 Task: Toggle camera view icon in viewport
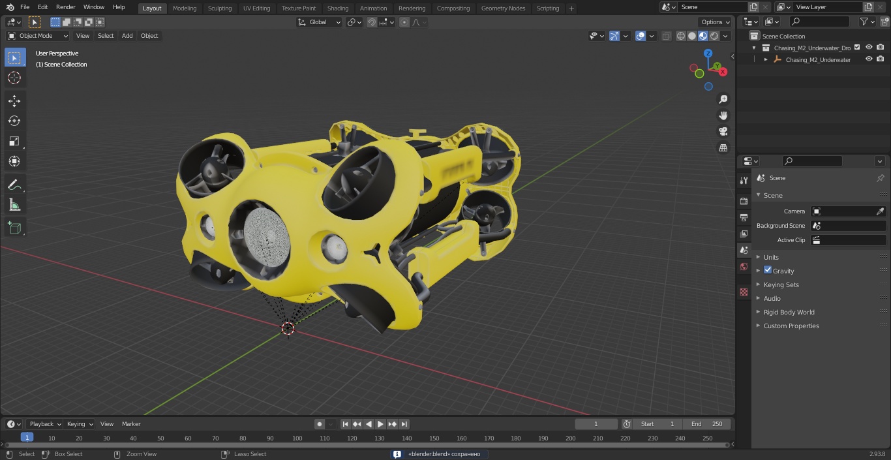[x=723, y=132]
